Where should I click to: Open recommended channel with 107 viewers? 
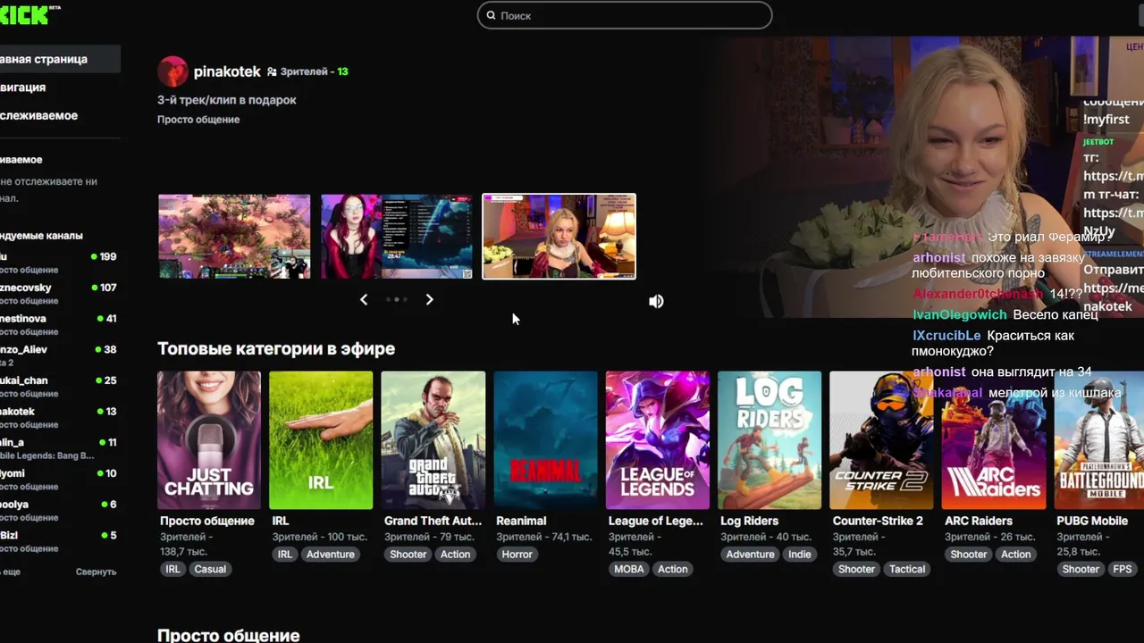coord(59,294)
